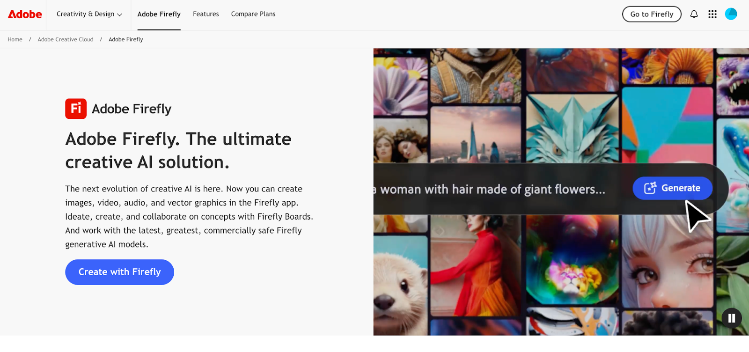Go to Home breadcrumb

point(15,39)
